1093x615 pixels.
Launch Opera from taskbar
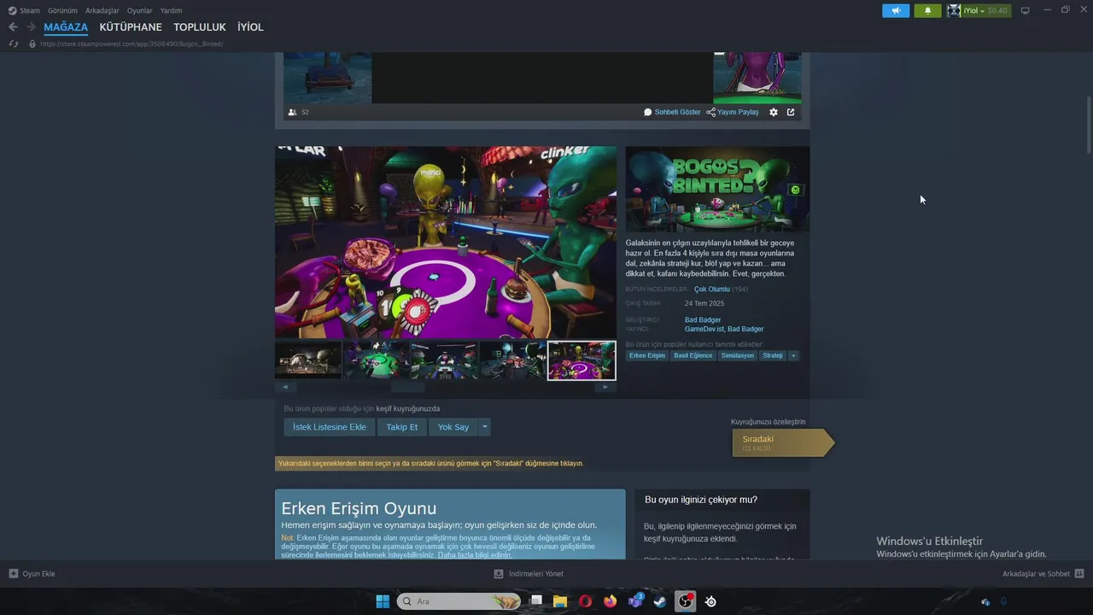585,601
